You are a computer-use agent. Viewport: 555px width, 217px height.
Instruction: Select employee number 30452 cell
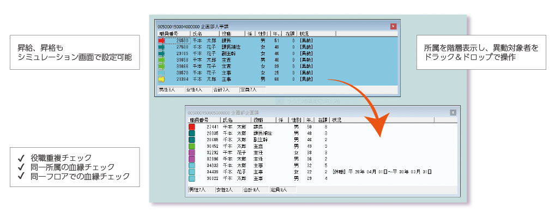[213, 146]
